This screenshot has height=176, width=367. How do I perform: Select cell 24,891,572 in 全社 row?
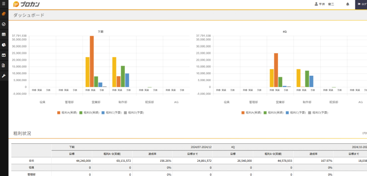(193, 161)
